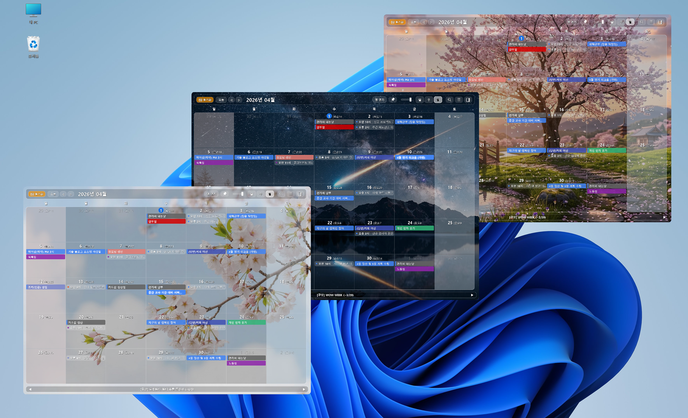Screen dimensions: 688x418
Task: Open 식목일 event in cherry-tree calendar
Action: (x=406, y=85)
